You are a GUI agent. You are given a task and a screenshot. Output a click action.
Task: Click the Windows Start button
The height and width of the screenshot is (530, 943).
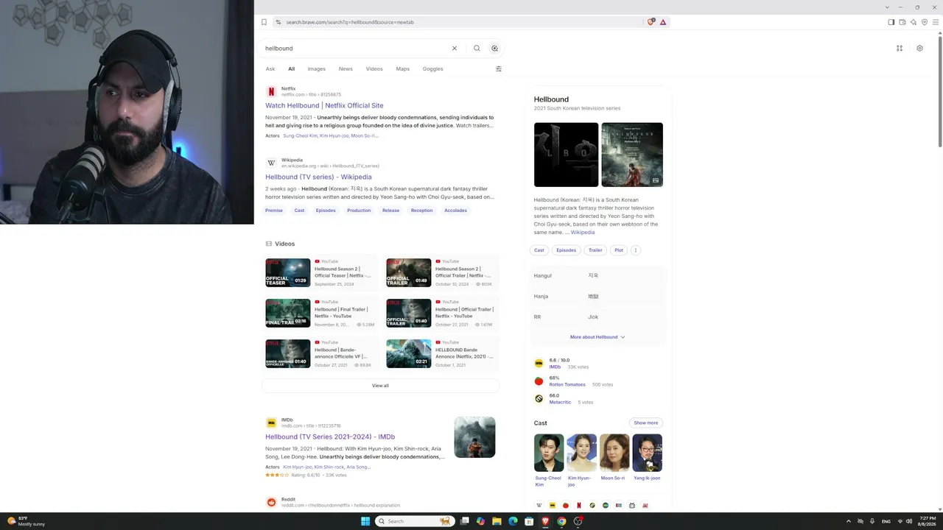click(365, 521)
